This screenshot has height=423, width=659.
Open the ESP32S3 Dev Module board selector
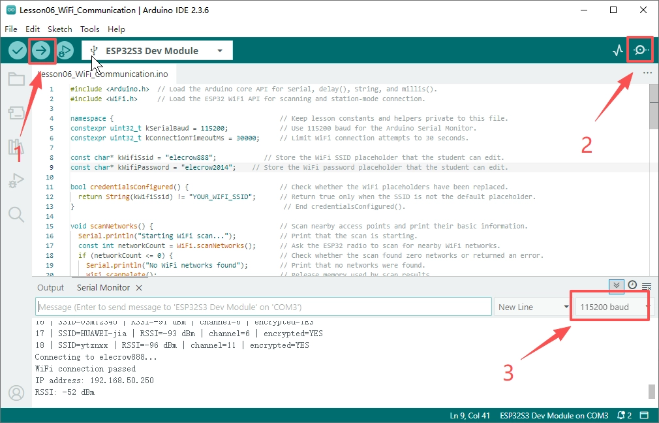click(x=157, y=51)
